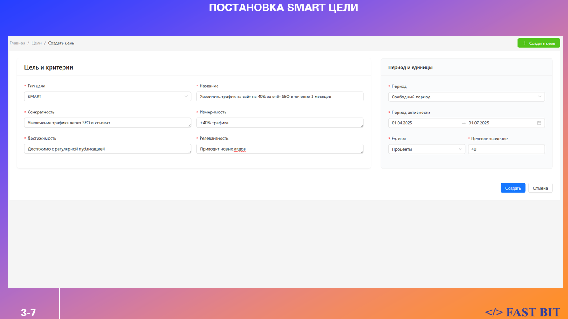The image size is (568, 319).
Task: Focus the Целевое значение field
Action: [506, 149]
